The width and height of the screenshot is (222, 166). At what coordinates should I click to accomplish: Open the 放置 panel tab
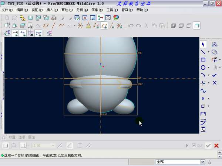pyautogui.click(x=12, y=137)
